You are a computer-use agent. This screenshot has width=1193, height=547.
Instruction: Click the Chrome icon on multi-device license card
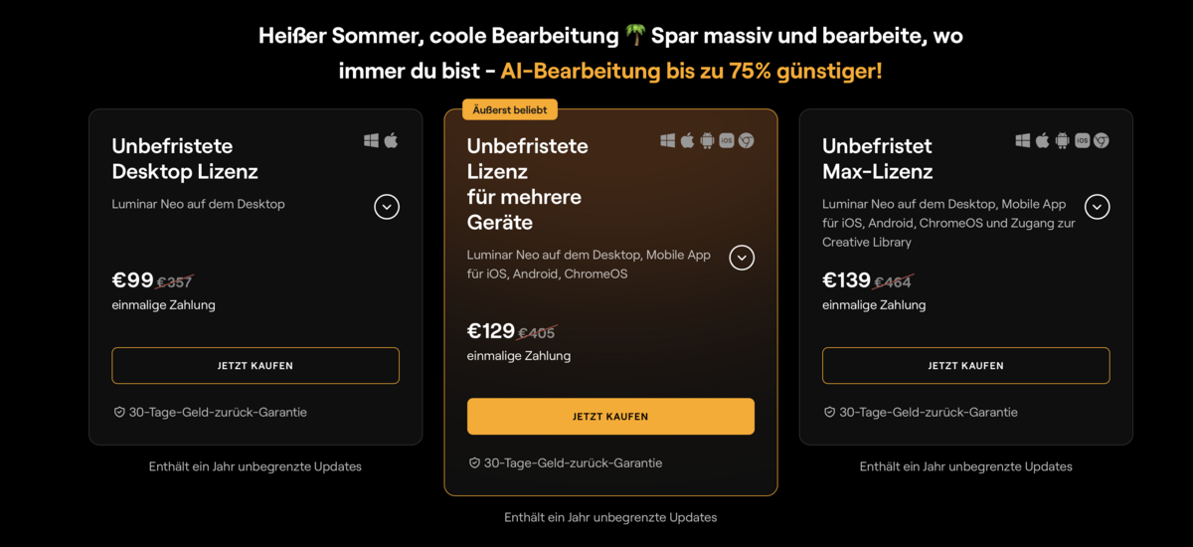pyautogui.click(x=747, y=141)
